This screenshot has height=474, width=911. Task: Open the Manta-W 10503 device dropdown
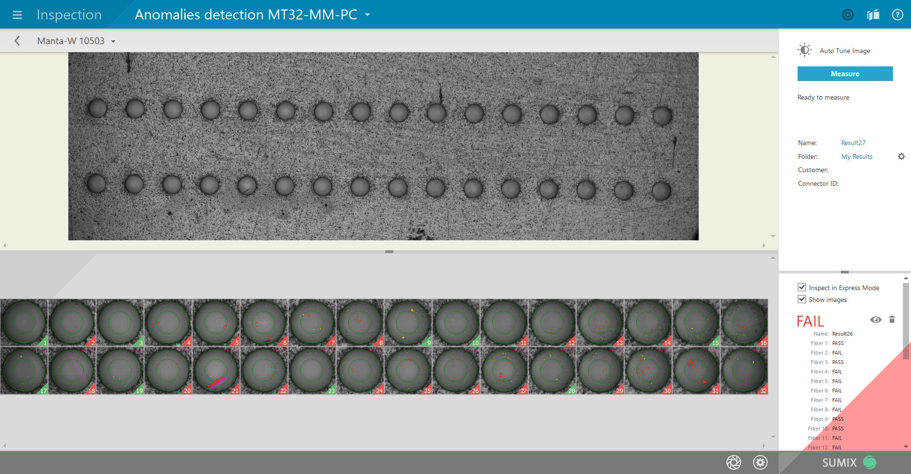point(113,41)
